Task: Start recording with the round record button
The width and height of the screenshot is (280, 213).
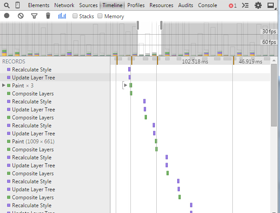Action: pyautogui.click(x=7, y=16)
